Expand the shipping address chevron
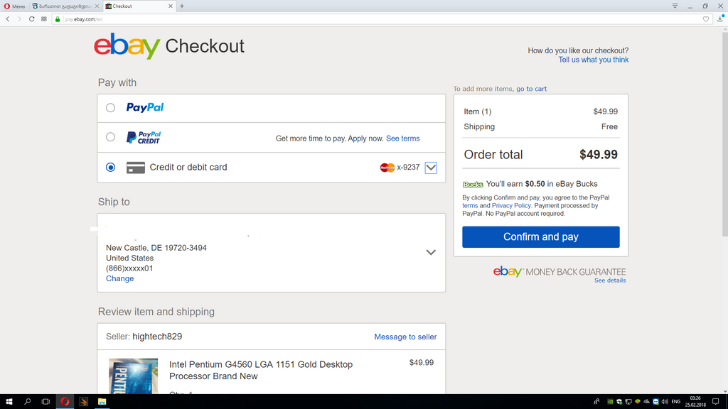The height and width of the screenshot is (409, 728). (431, 252)
